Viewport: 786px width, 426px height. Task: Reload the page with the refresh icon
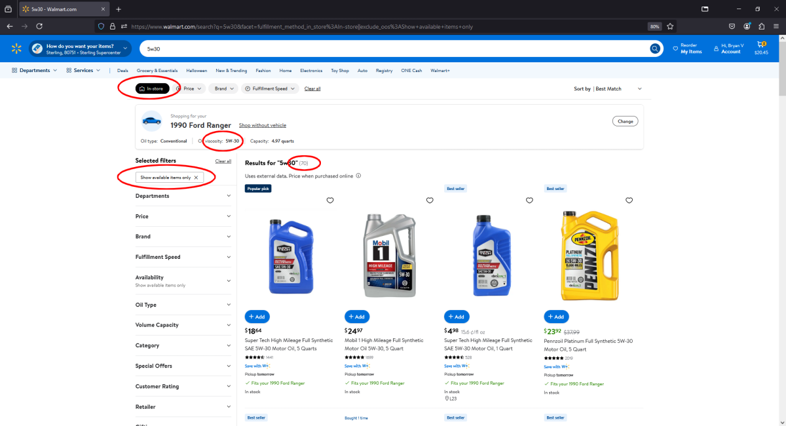(39, 26)
